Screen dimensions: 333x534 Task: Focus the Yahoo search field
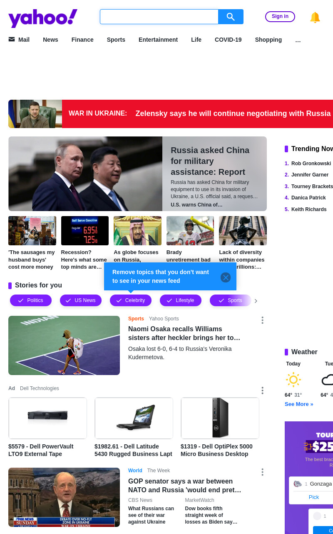point(159,17)
